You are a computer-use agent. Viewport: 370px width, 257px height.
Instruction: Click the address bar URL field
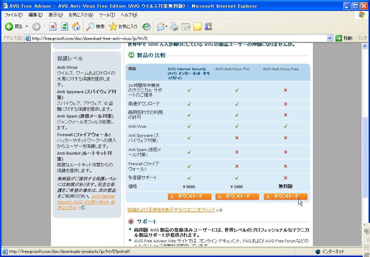tap(178, 38)
